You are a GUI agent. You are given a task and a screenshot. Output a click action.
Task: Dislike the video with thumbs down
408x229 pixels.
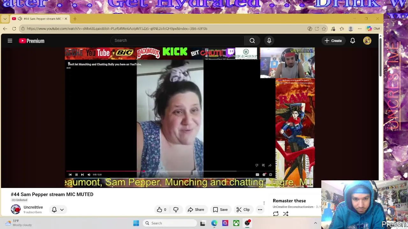tap(176, 210)
